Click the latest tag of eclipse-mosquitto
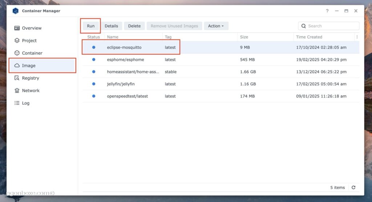The width and height of the screenshot is (372, 202). [x=170, y=48]
